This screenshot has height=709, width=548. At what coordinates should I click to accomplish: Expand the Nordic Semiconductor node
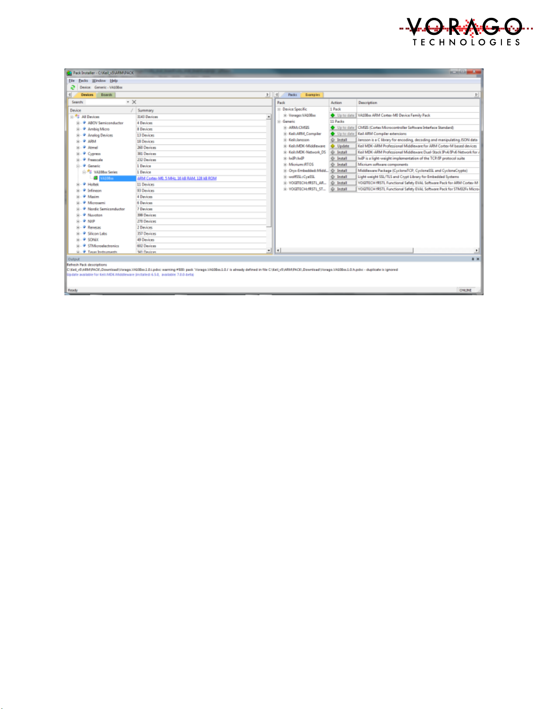(x=78, y=209)
